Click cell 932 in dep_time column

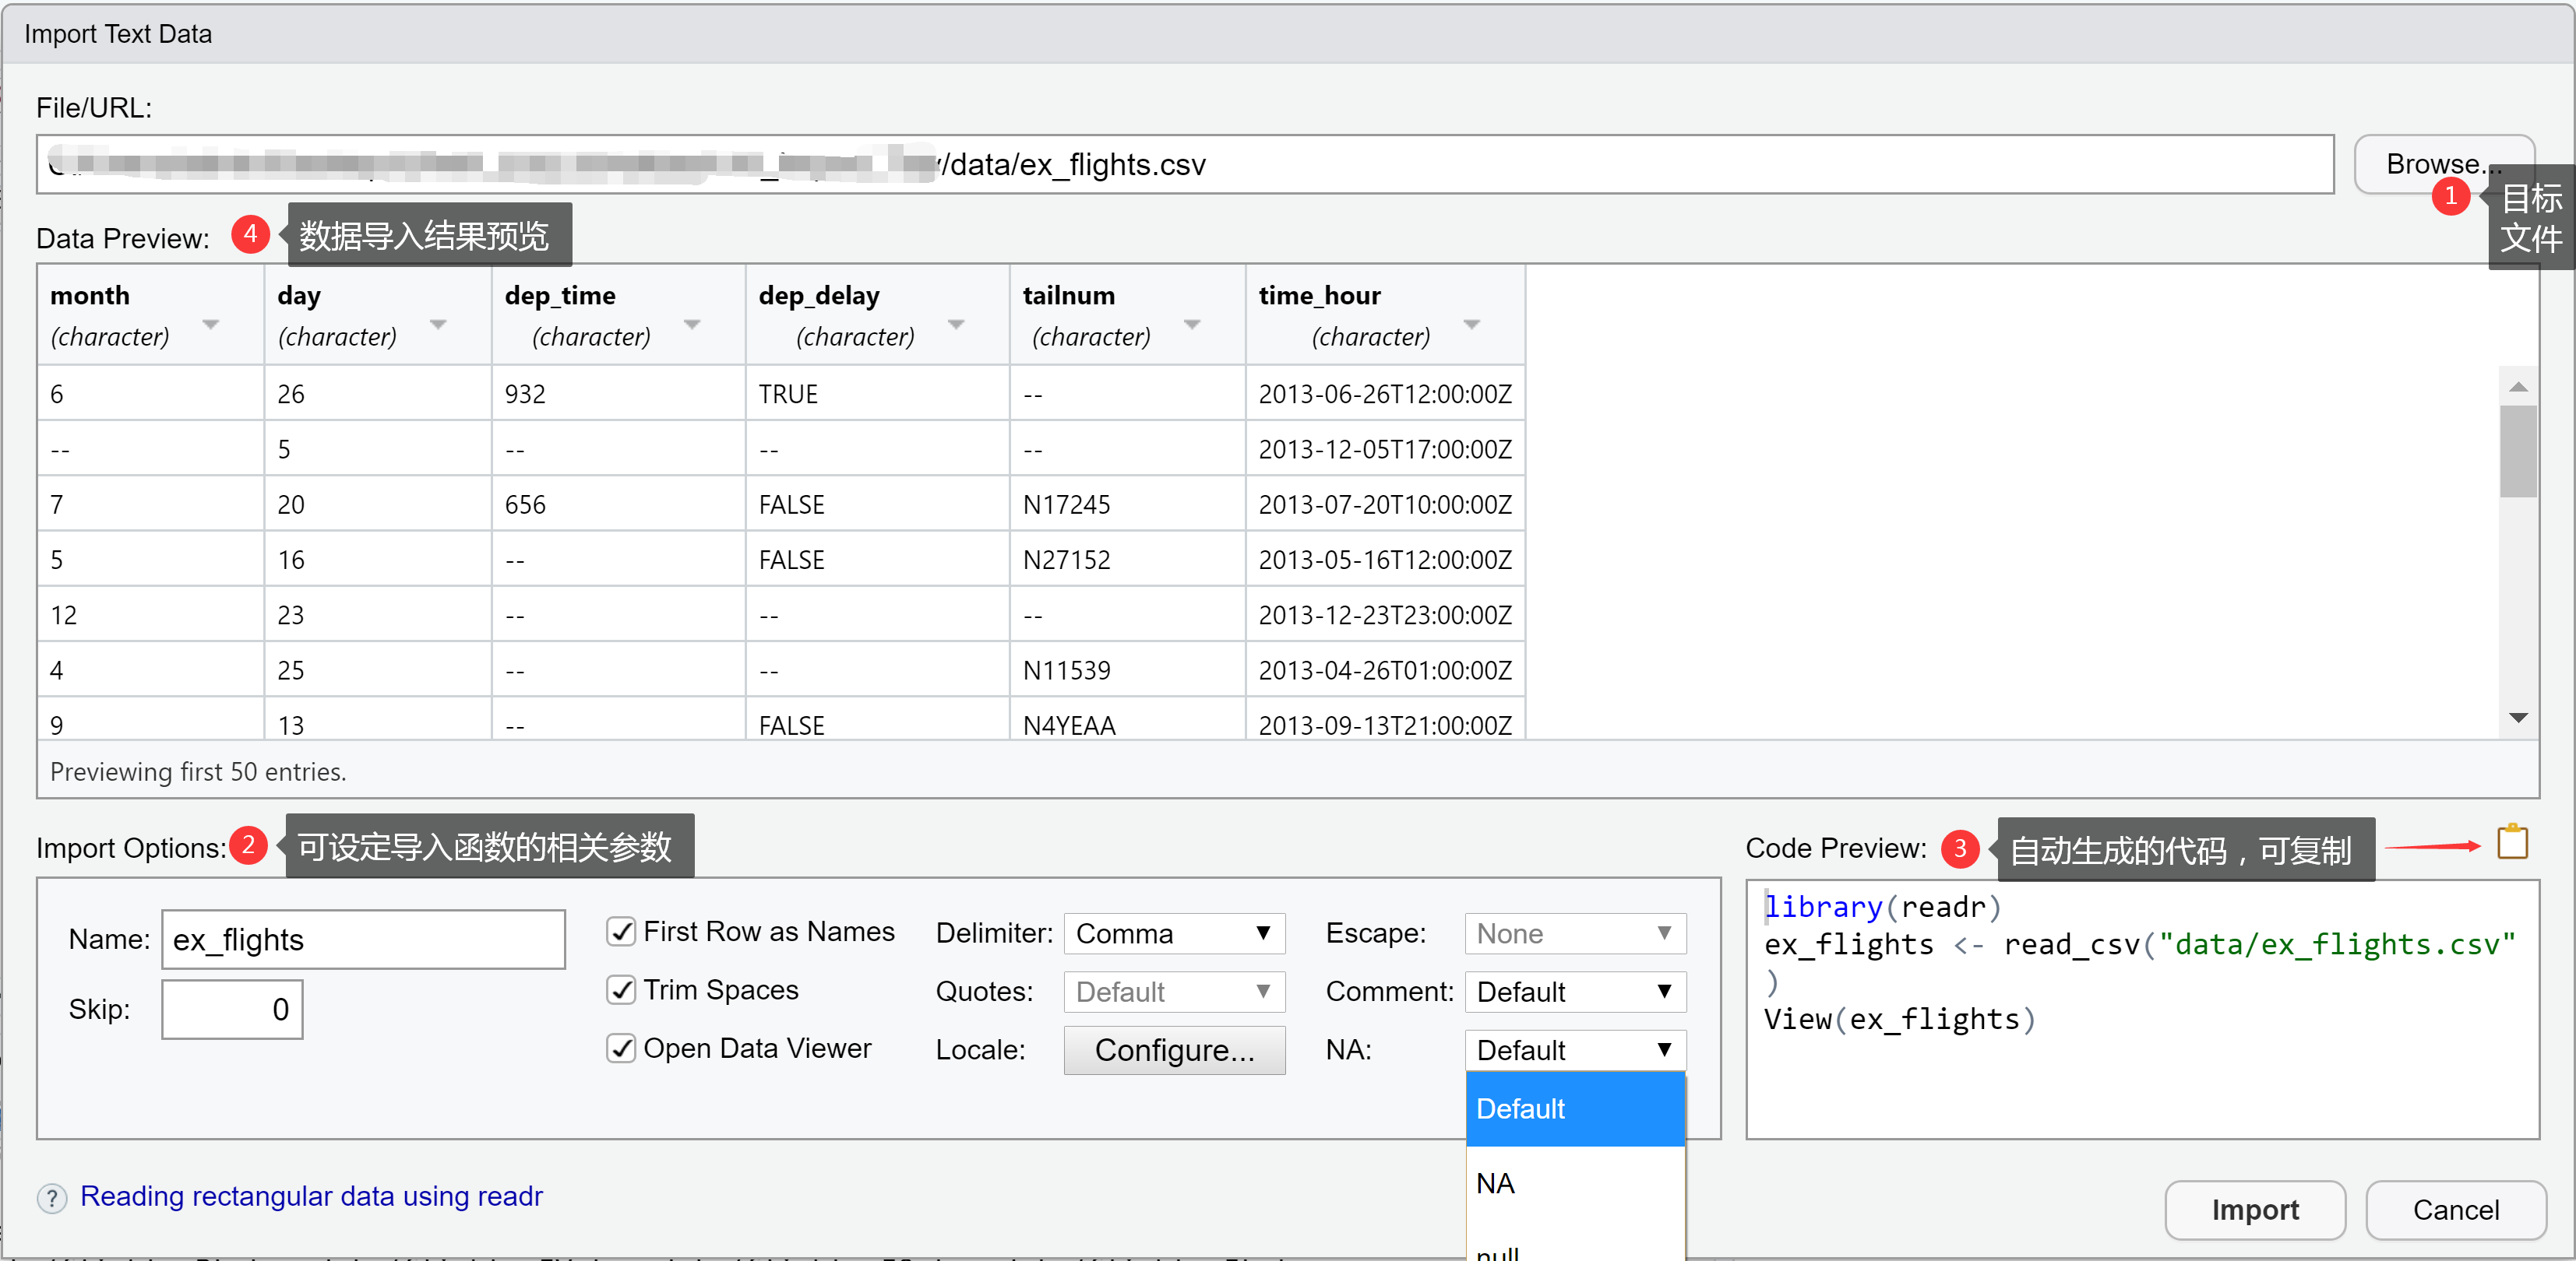(x=618, y=394)
